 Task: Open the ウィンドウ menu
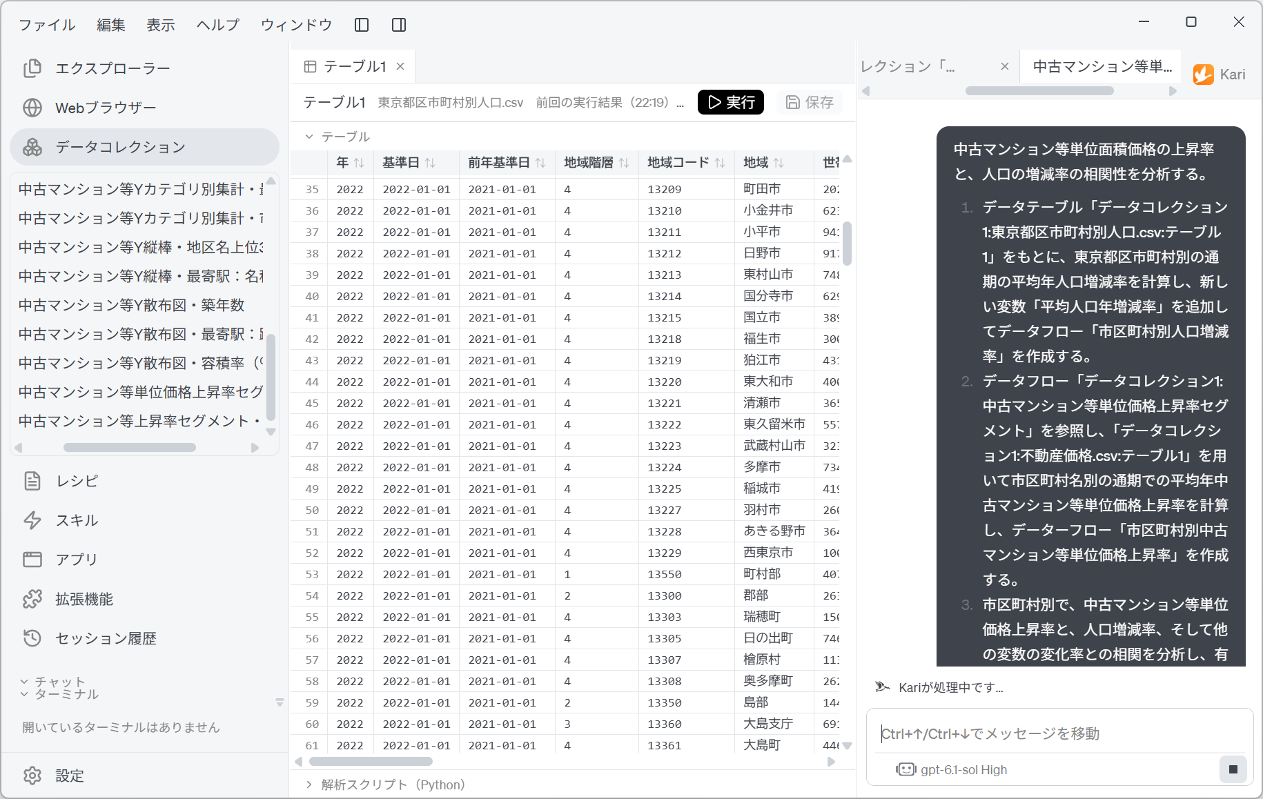[x=297, y=25]
